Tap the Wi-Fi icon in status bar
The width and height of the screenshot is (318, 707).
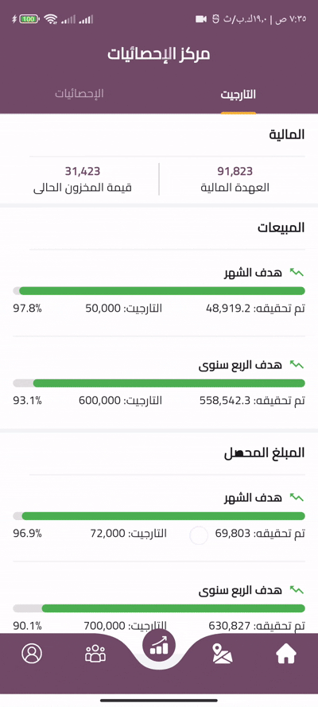[x=52, y=19]
